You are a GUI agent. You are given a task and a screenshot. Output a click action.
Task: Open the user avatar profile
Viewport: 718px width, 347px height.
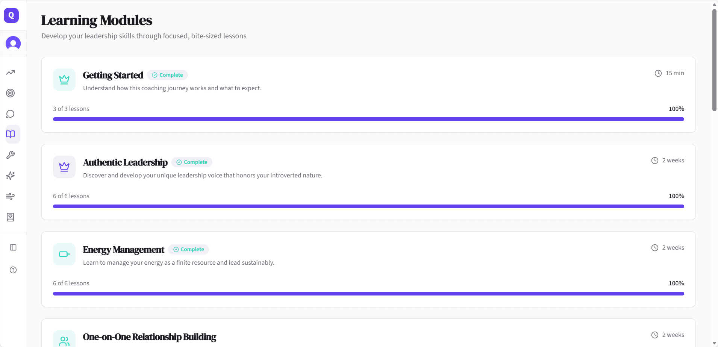click(x=13, y=44)
